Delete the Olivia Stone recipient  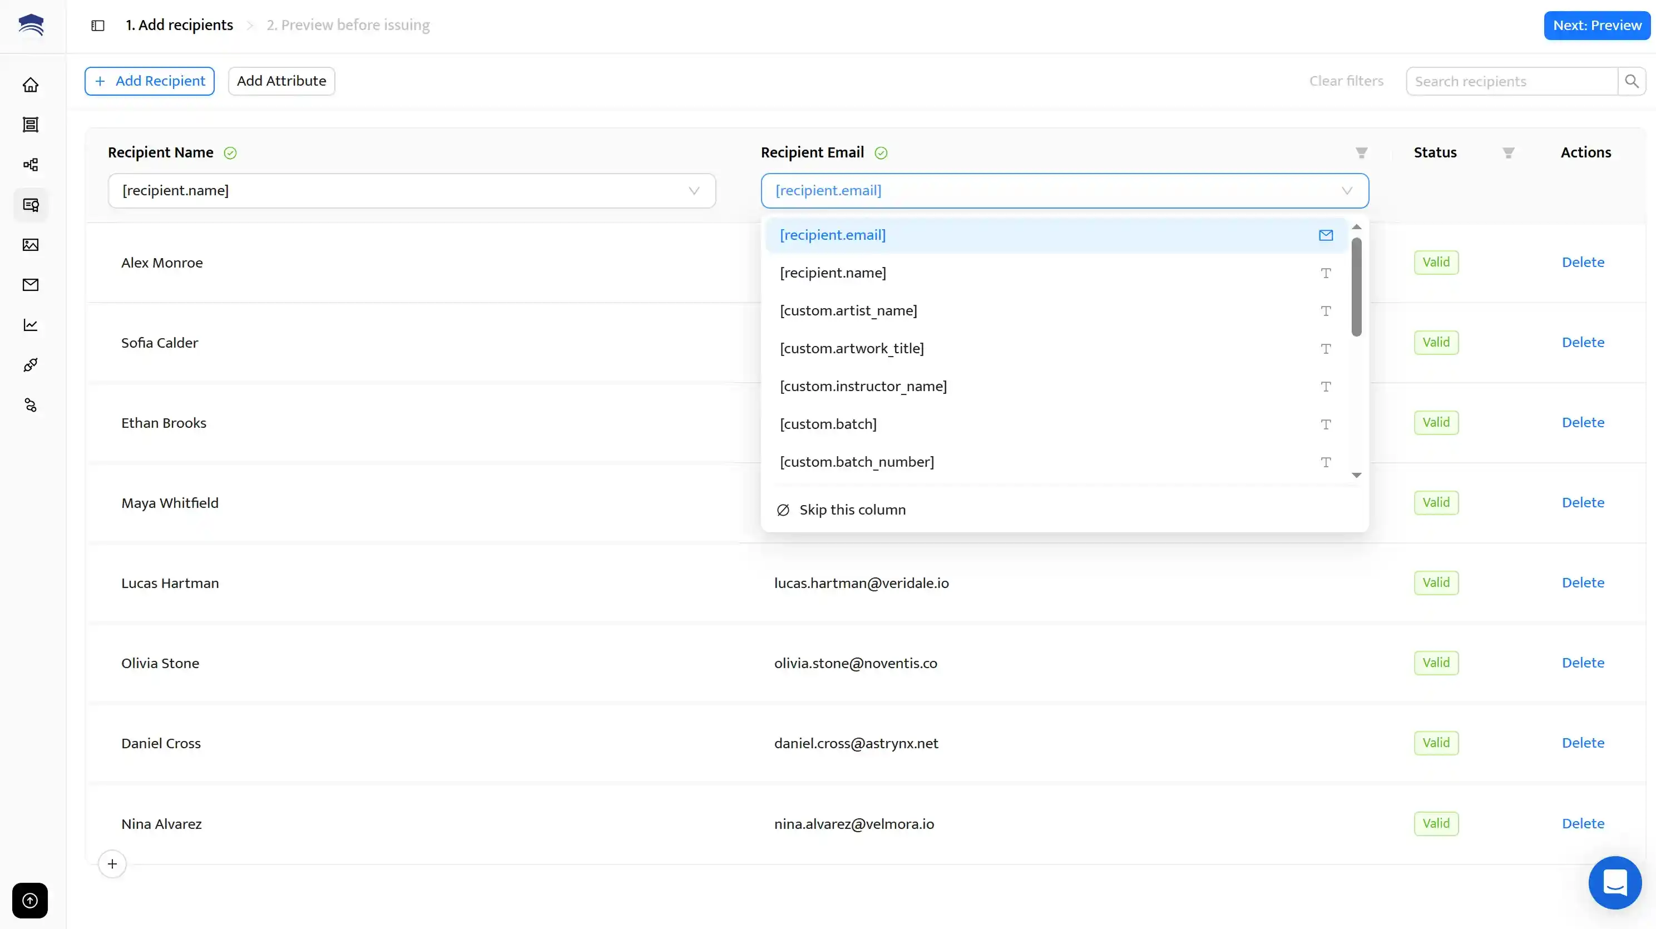[1583, 663]
